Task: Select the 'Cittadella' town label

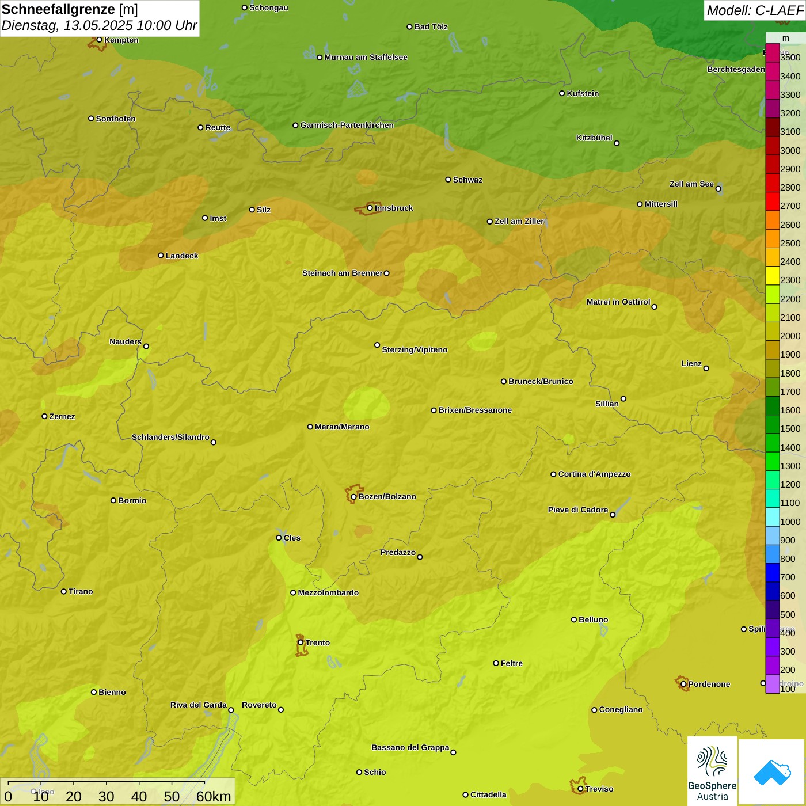Action: (x=488, y=794)
